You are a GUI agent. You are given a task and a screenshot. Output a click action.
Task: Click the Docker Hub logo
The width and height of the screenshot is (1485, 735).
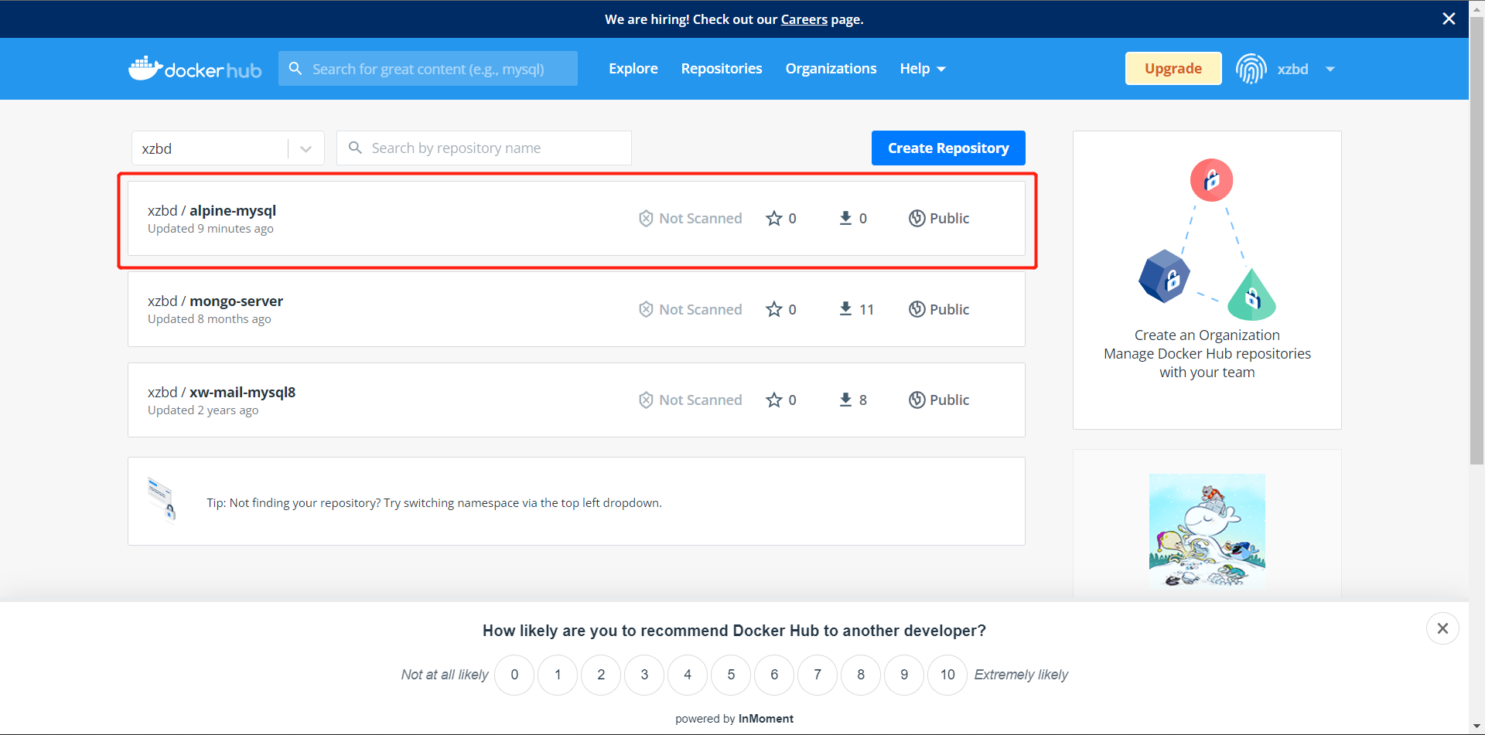point(194,68)
